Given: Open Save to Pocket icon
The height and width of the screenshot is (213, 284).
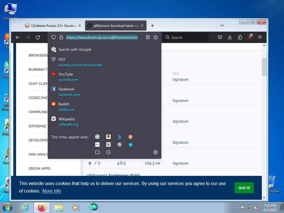Looking at the screenshot, I should click(220, 37).
